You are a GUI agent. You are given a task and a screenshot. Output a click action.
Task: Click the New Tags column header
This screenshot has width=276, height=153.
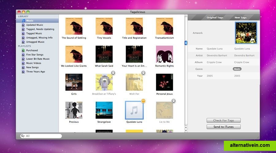(x=240, y=17)
